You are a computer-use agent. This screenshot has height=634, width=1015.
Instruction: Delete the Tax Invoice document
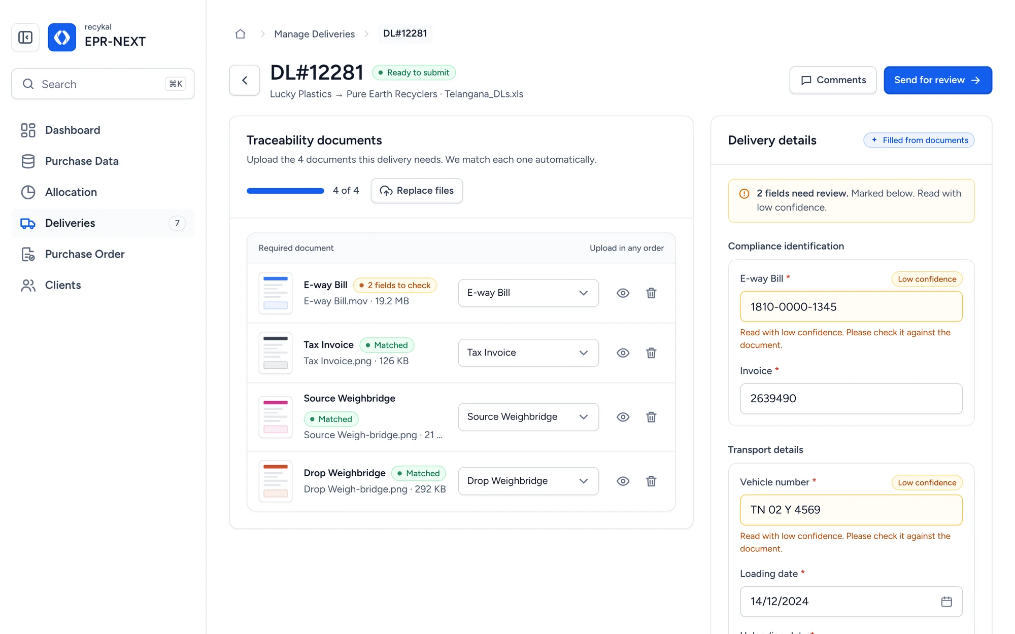coord(651,353)
